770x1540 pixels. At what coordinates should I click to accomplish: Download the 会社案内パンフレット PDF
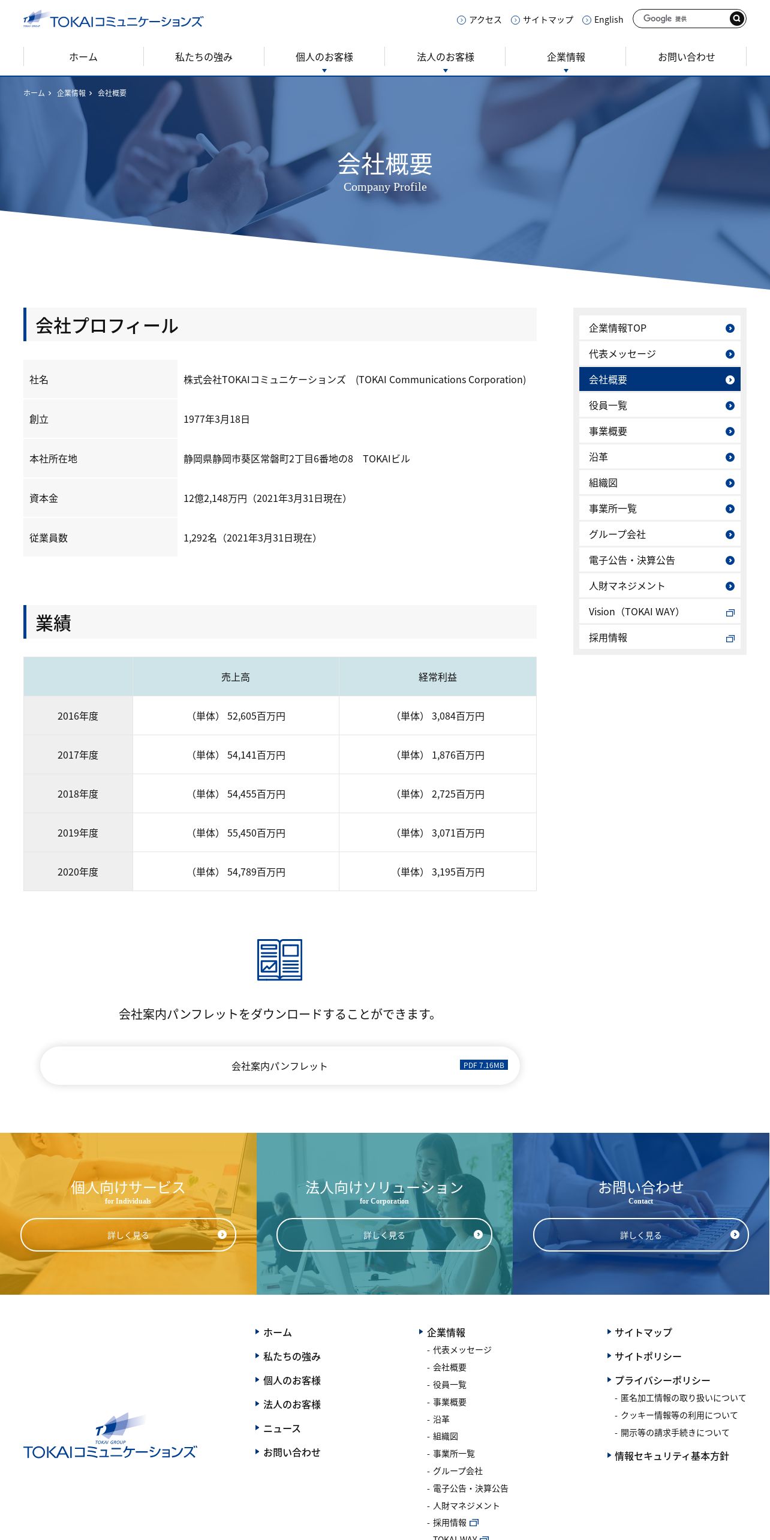279,1066
